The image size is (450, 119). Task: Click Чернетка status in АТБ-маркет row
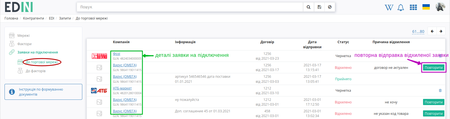(x=343, y=91)
